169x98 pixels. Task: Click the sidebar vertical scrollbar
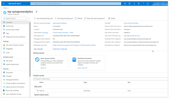(x=30, y=49)
